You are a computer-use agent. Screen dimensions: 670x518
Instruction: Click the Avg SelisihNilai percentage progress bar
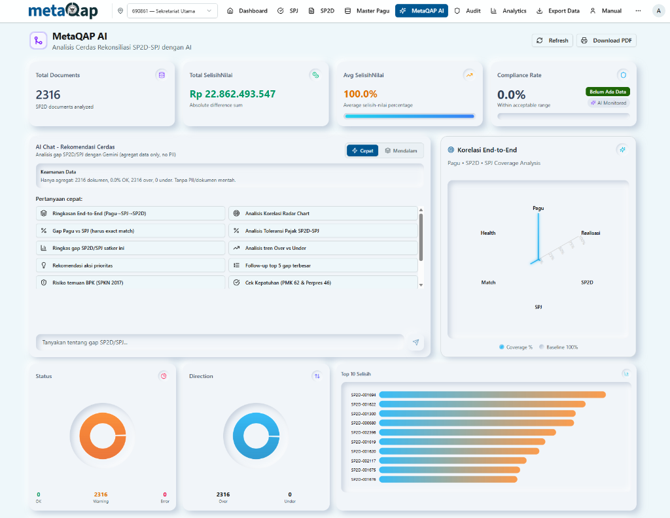(x=408, y=115)
